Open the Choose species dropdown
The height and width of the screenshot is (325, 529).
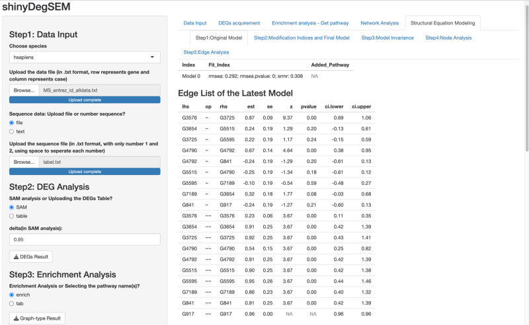(85, 57)
